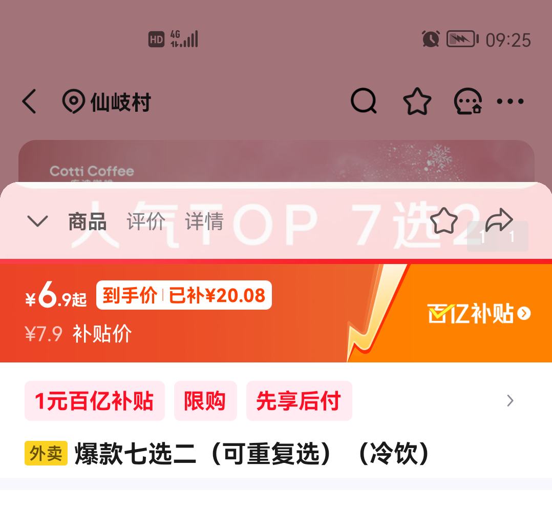The width and height of the screenshot is (552, 507).
Task: Tap the 到手价 已补¥20.08 badge
Action: 184,295
